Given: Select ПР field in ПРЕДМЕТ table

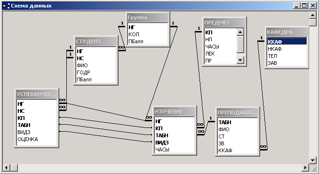Looking at the screenshot, I should [x=221, y=61].
